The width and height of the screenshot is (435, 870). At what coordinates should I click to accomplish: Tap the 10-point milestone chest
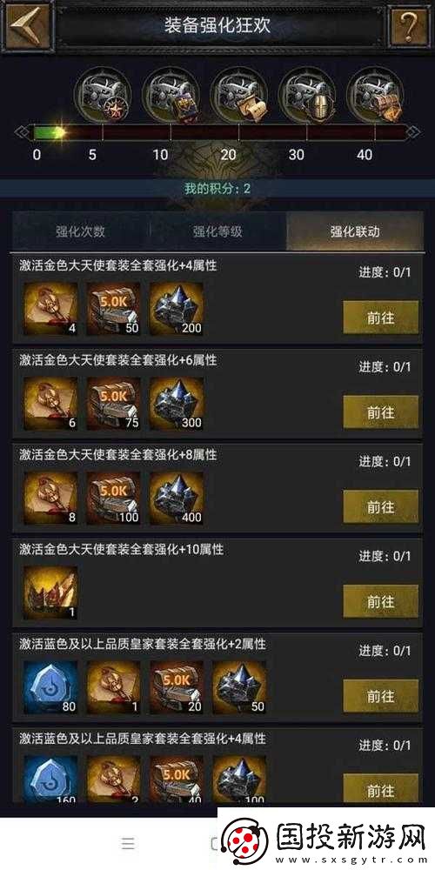coord(171,93)
